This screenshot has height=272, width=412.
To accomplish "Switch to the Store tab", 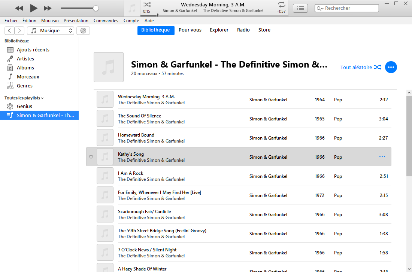I will (264, 30).
